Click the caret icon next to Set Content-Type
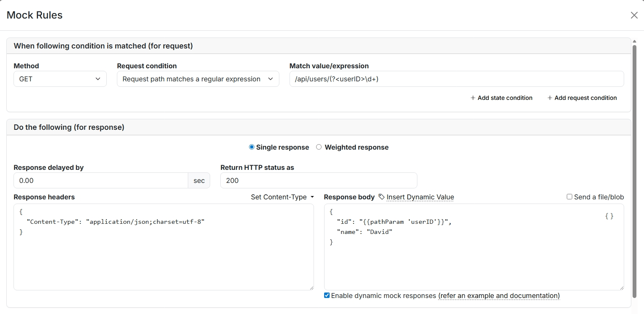The image size is (644, 314). [311, 197]
